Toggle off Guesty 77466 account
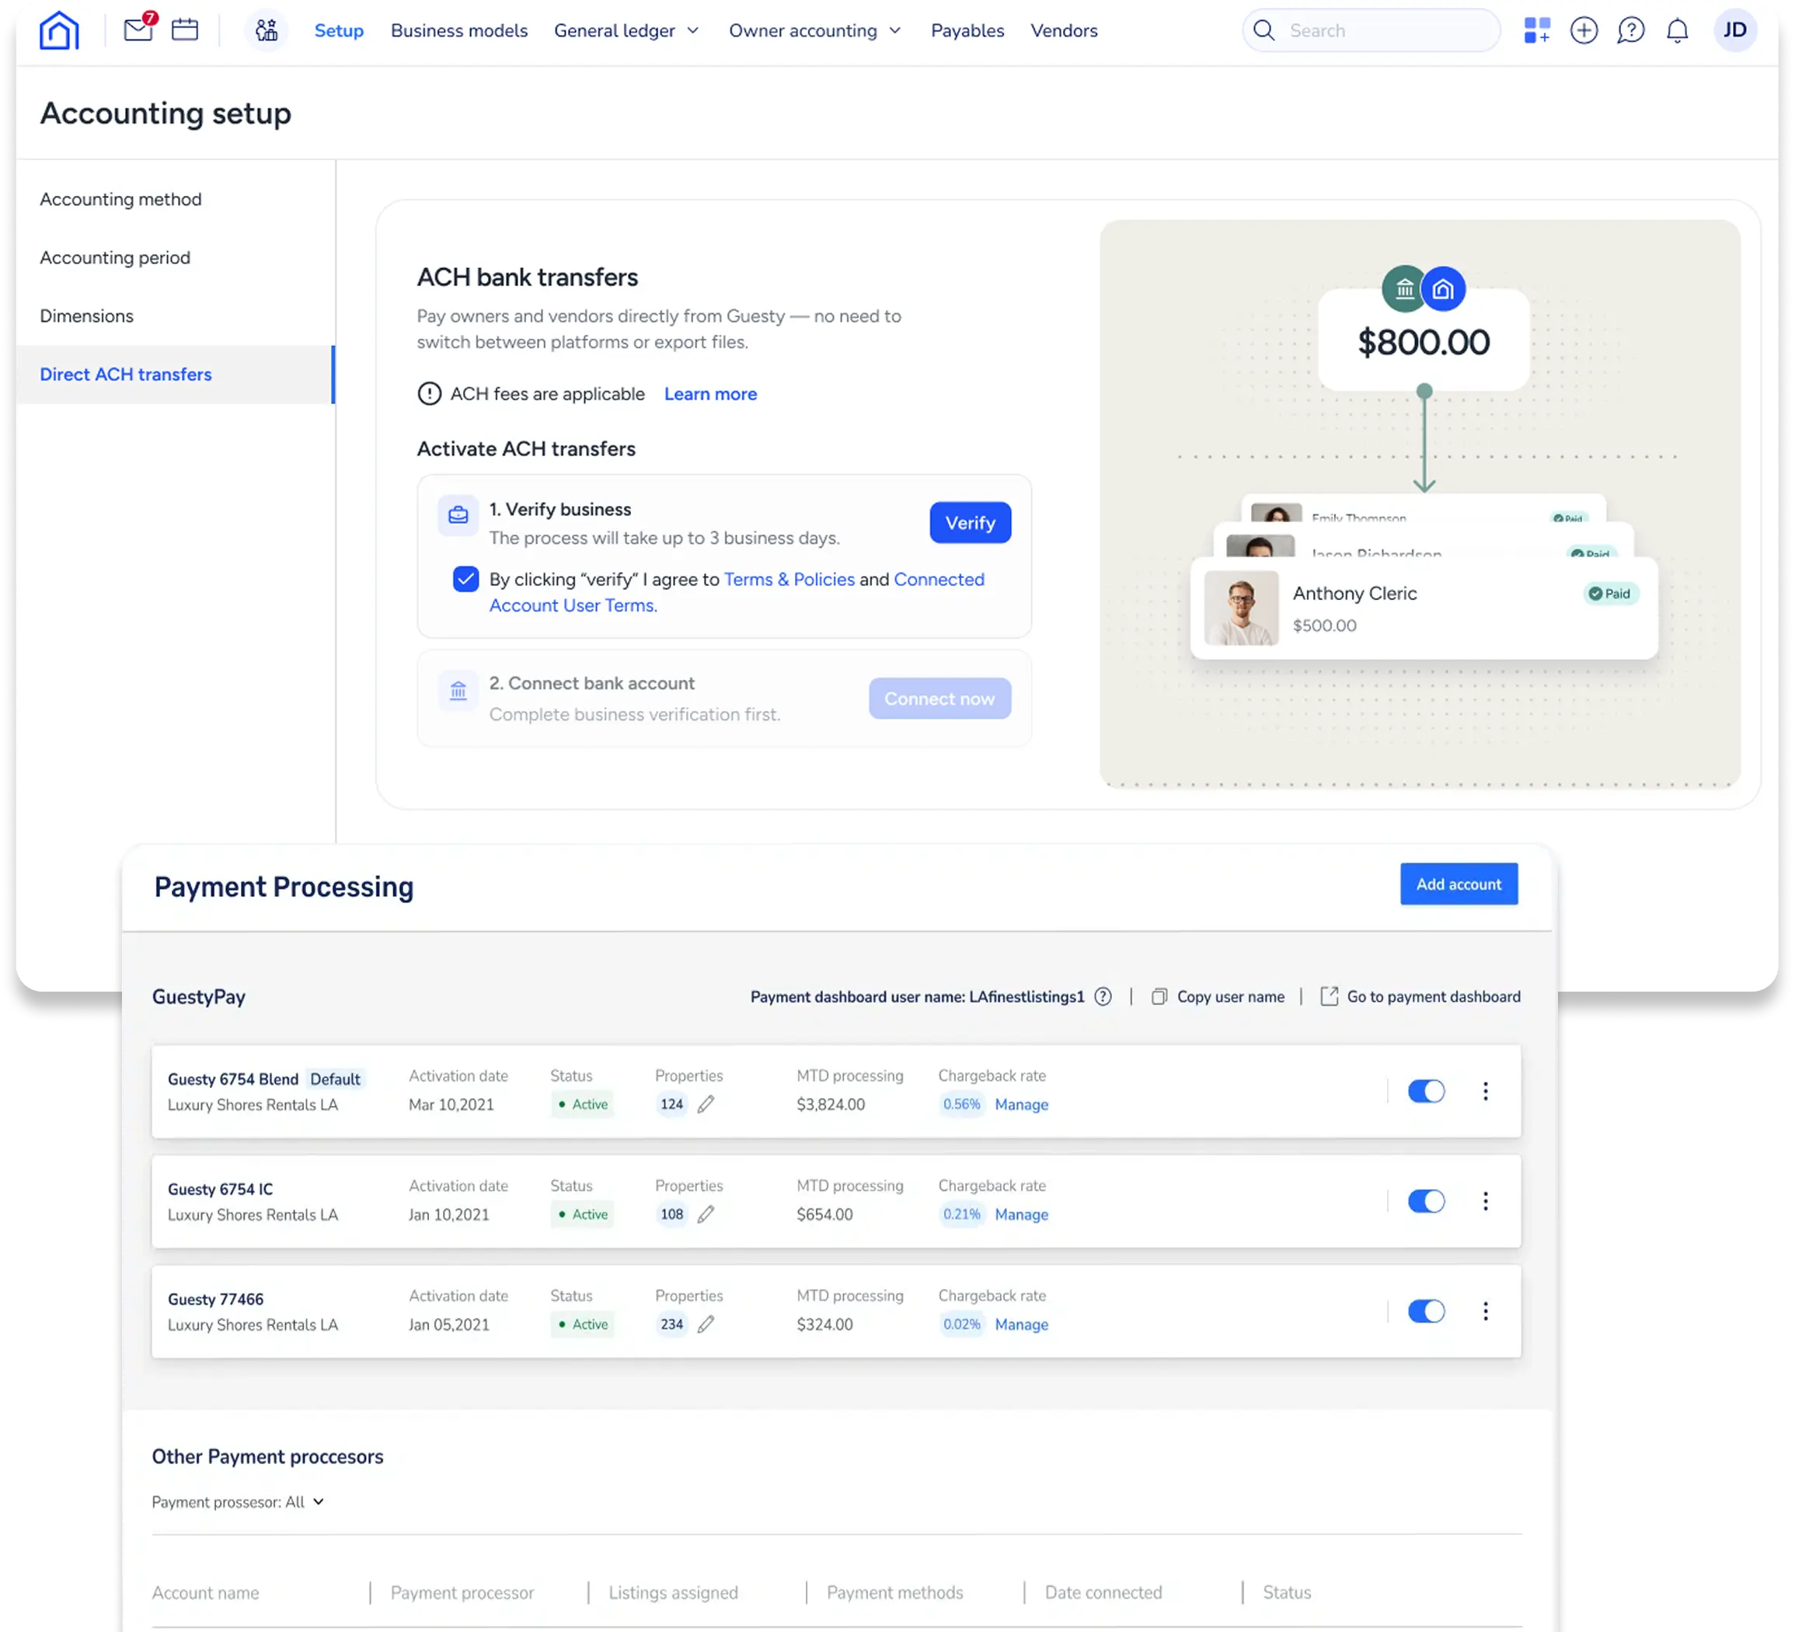This screenshot has height=1632, width=1795. tap(1427, 1310)
